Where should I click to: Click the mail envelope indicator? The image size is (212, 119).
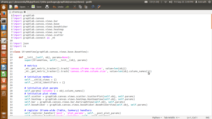click(x=146, y=2)
